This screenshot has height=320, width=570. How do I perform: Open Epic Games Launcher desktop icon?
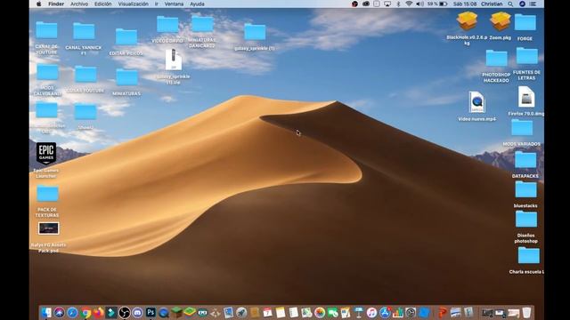(46, 153)
